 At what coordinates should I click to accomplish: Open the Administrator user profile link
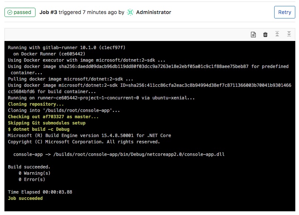(154, 12)
